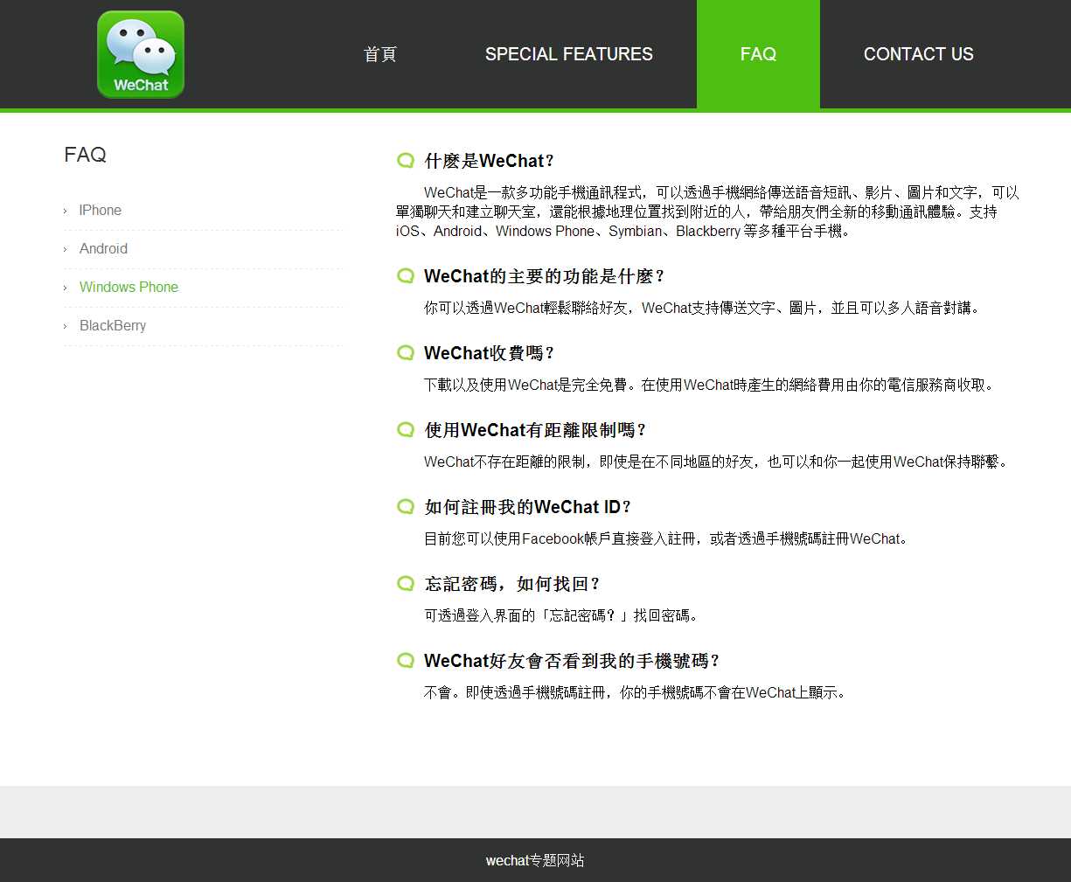Click bubble icon beside WeChat的主要的功能是什麼
This screenshot has height=882, width=1071.
click(406, 275)
